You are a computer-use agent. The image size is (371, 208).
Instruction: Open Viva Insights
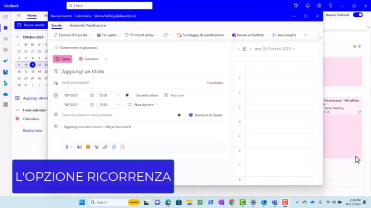coord(284,35)
